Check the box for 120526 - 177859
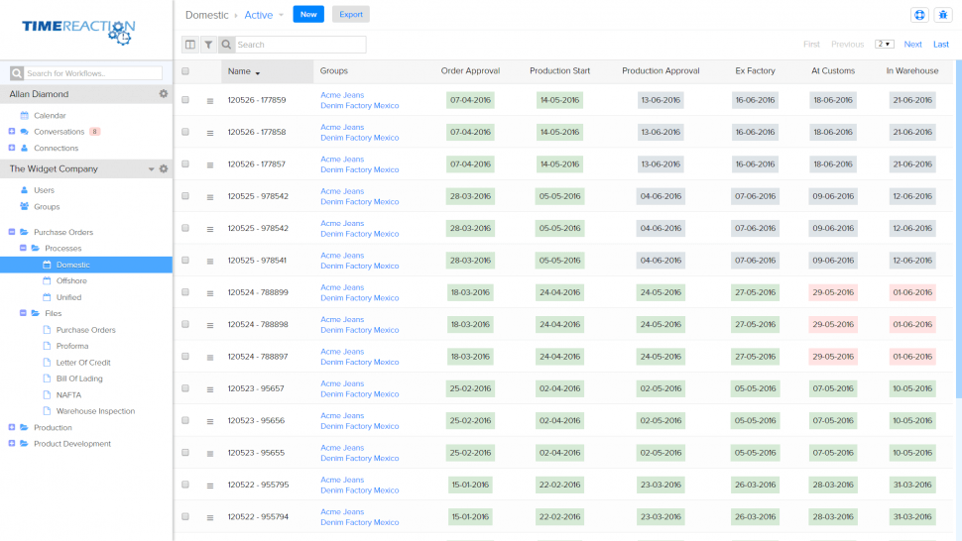Screen dimensions: 962x541 [185, 100]
